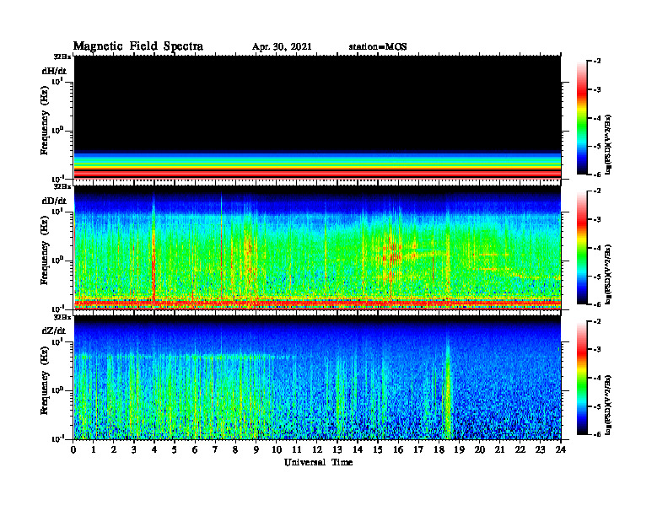
Task: Click hour tick label "15" on the time axis
Action: tap(378, 449)
